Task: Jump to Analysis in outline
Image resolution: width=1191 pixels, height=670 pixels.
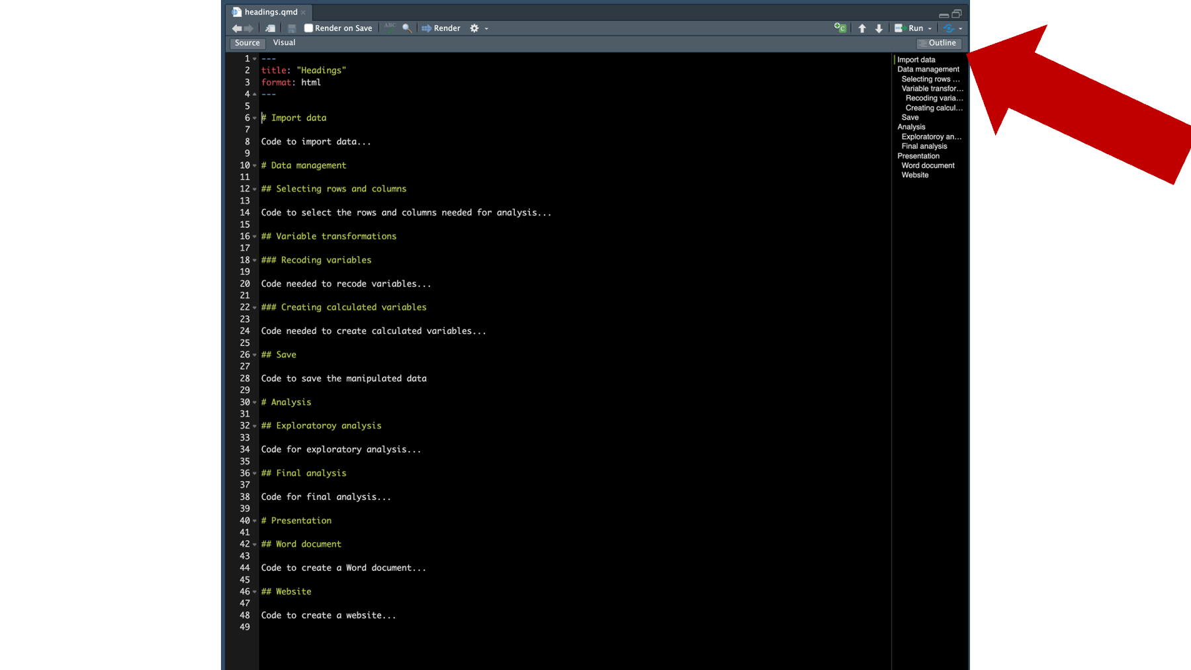Action: click(911, 127)
